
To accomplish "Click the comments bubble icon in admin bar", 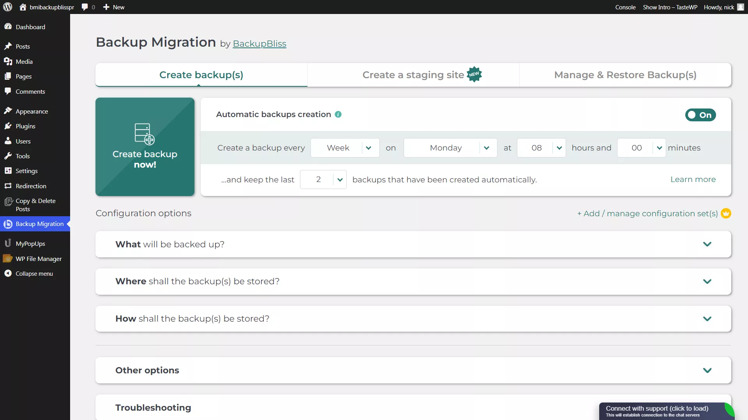I will pos(85,7).
